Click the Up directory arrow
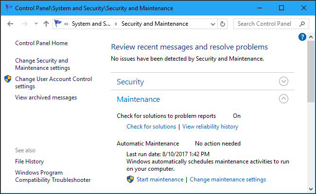 pos(46,24)
